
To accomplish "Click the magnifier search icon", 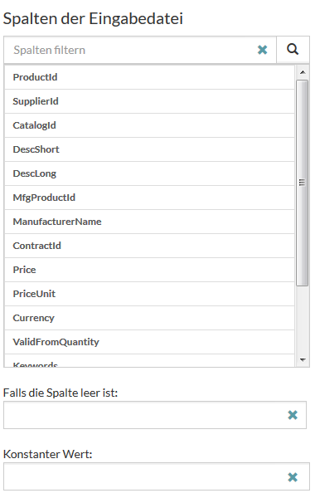I will [x=293, y=50].
